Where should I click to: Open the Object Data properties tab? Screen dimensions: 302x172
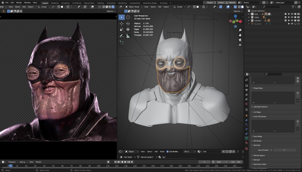(x=246, y=138)
